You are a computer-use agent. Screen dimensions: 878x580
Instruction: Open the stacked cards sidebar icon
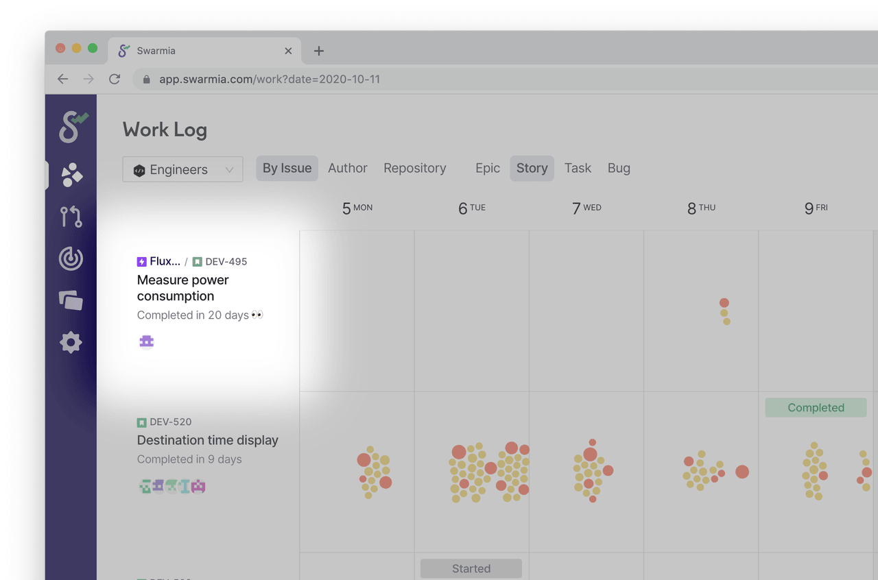71,300
